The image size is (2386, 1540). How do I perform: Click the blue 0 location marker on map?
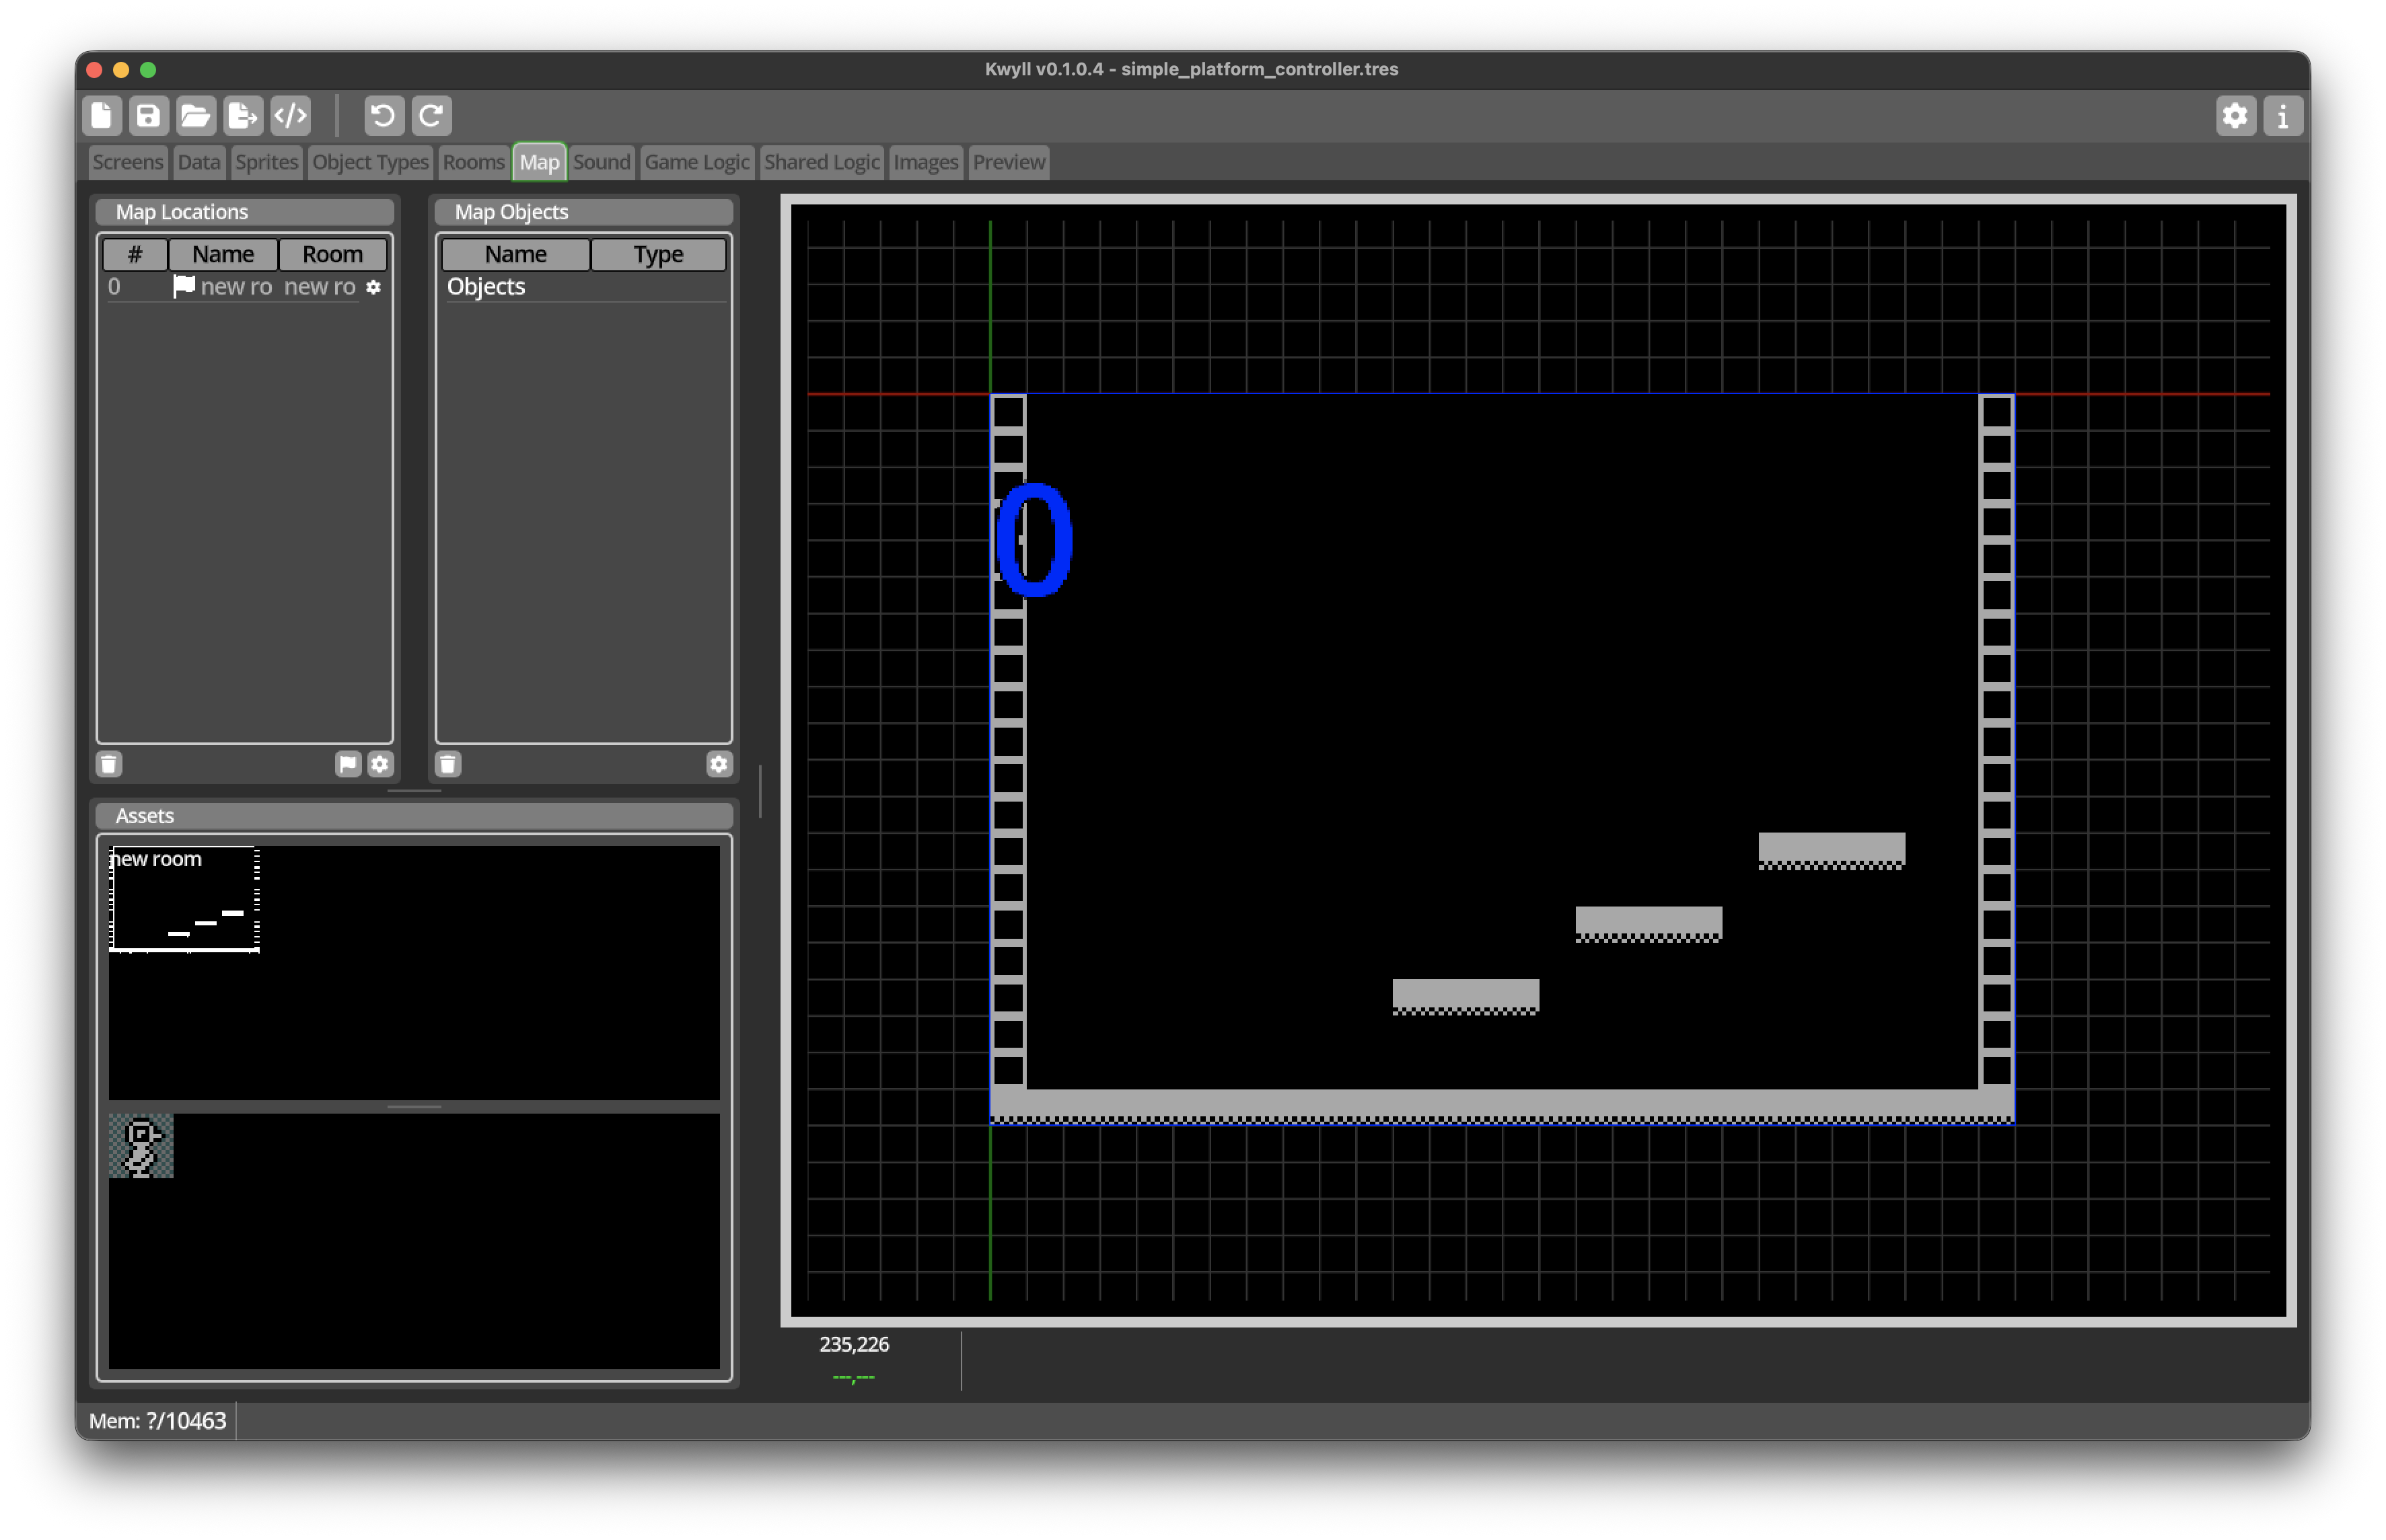tap(1034, 540)
